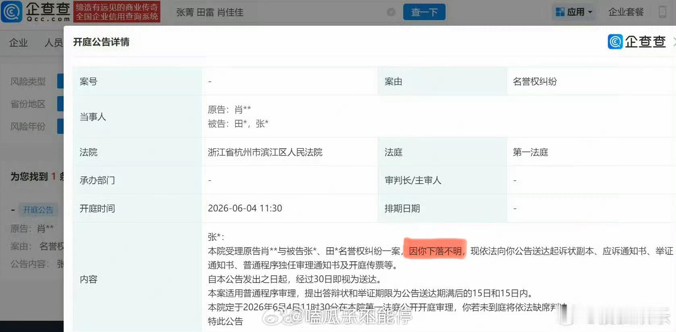This screenshot has height=332, width=676.
Task: Select the 内容 row label
Action: click(88, 279)
